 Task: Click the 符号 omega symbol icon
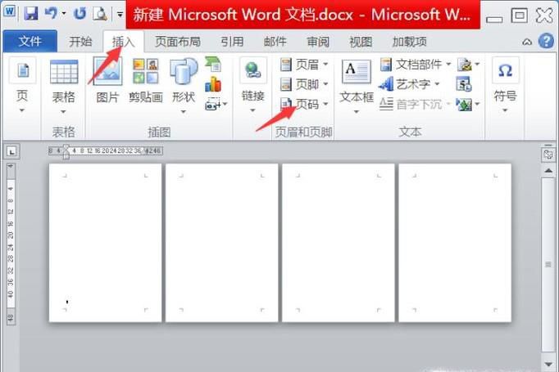pyautogui.click(x=505, y=82)
